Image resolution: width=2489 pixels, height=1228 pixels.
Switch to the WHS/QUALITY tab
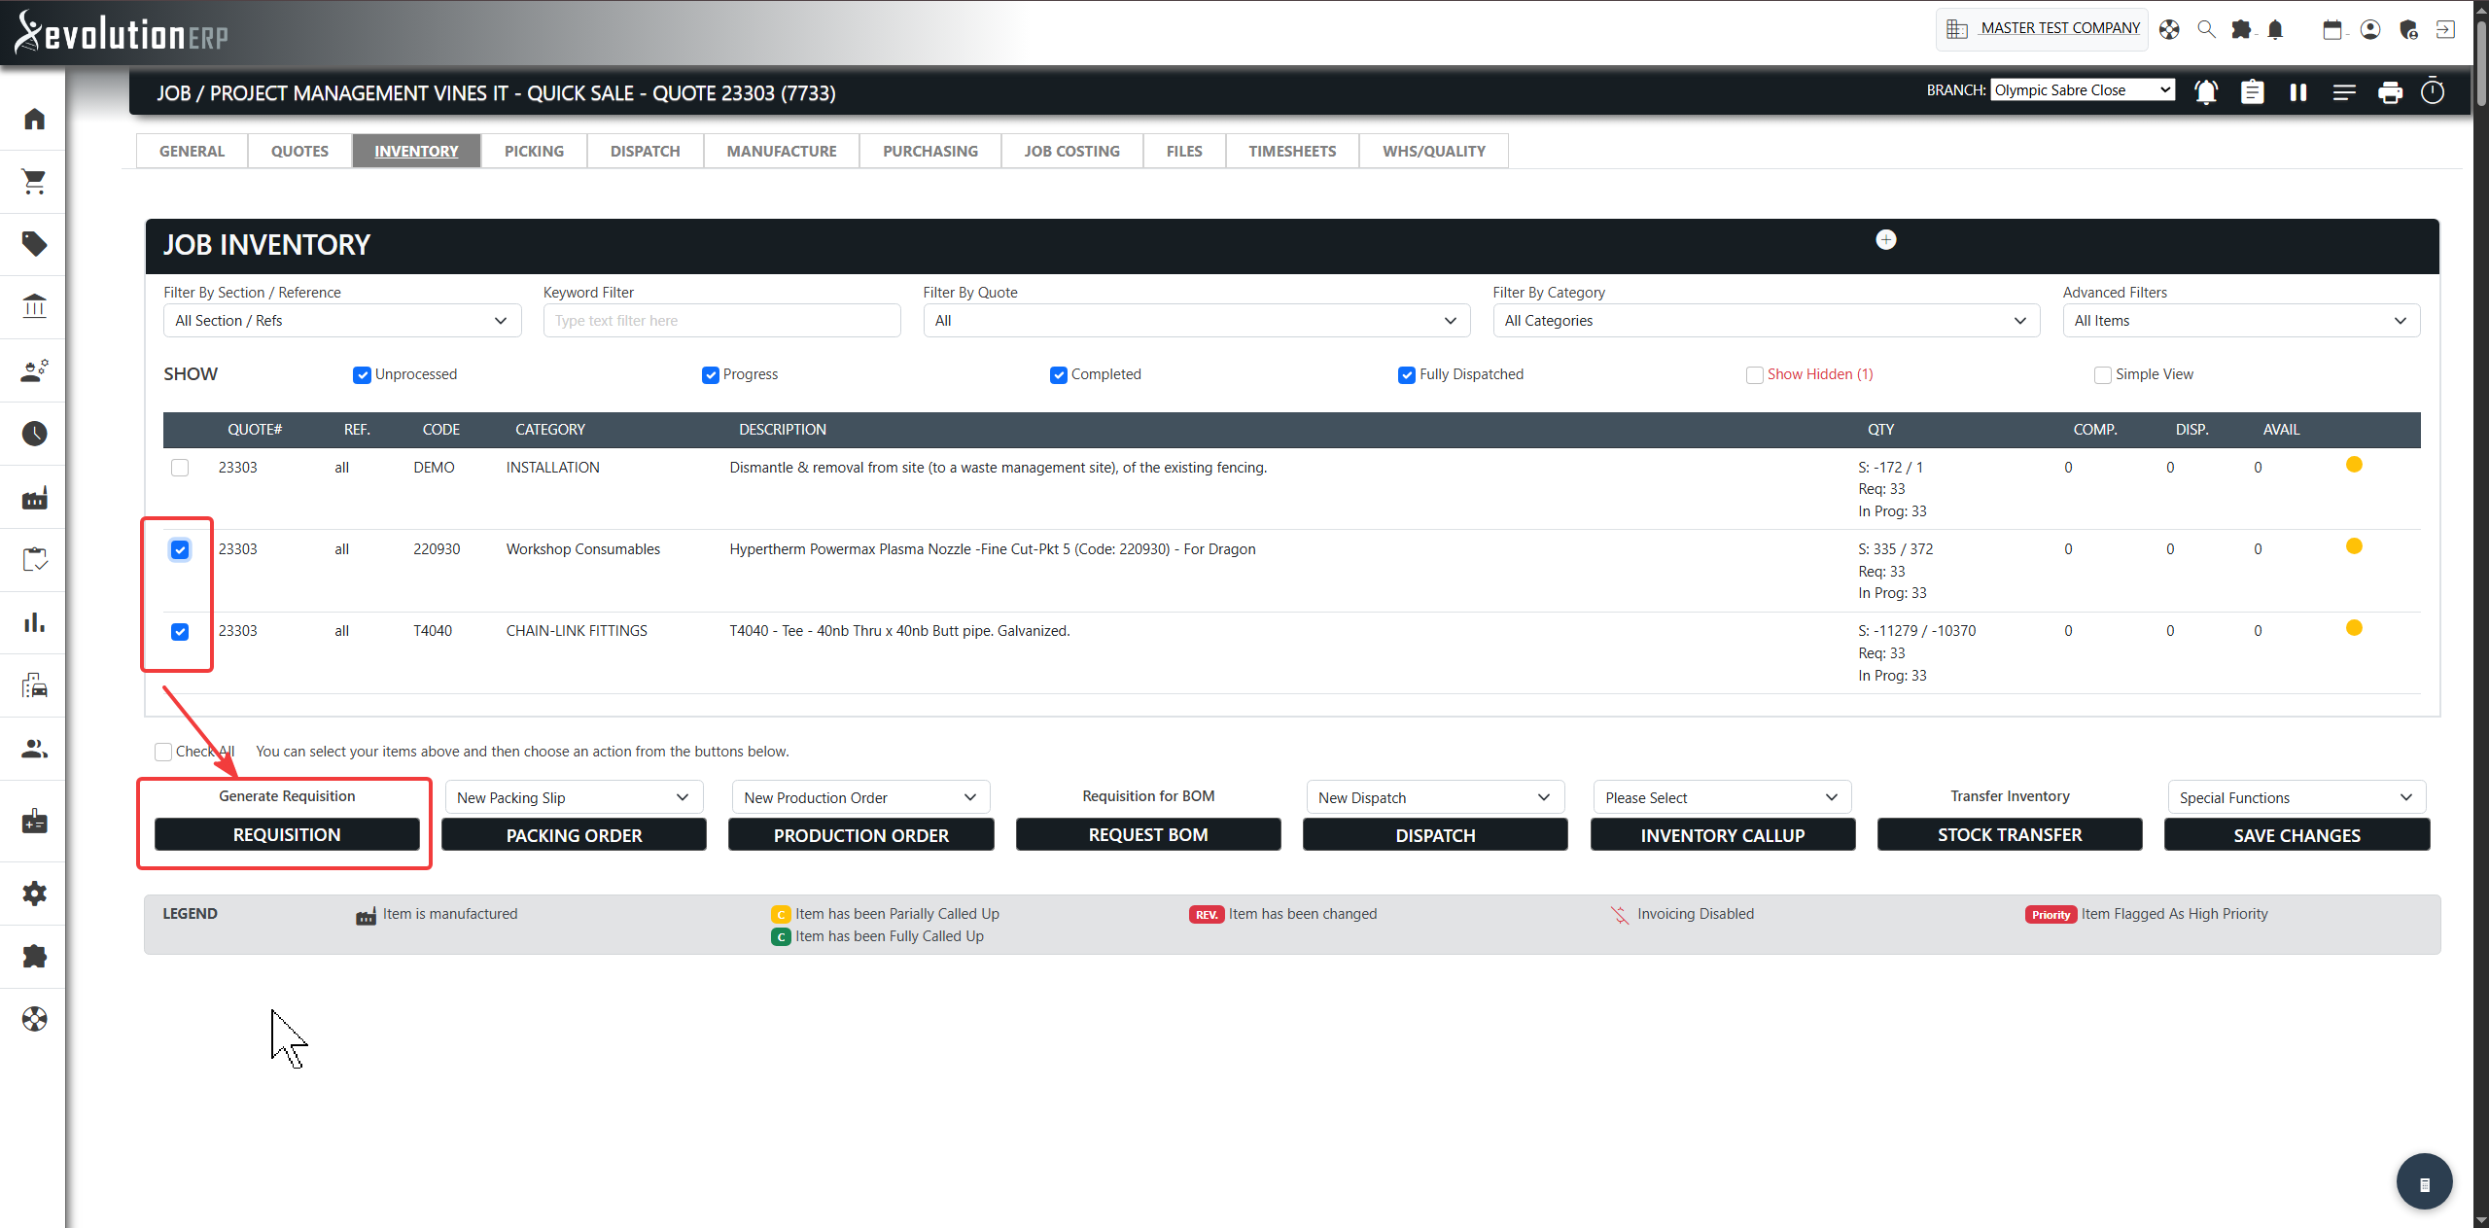[x=1434, y=151]
